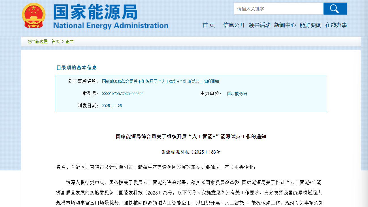Screen dimensions: 368x207
Task: Click the national emblem logo
Action: click(x=33, y=16)
